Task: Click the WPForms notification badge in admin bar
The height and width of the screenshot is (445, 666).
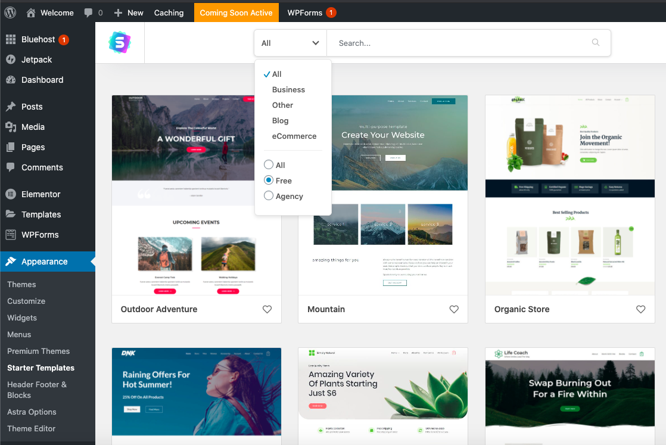Action: 331,13
